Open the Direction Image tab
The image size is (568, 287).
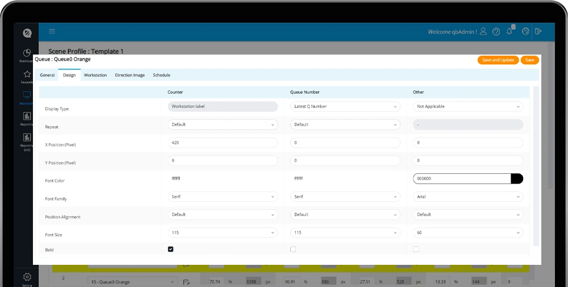pos(130,75)
